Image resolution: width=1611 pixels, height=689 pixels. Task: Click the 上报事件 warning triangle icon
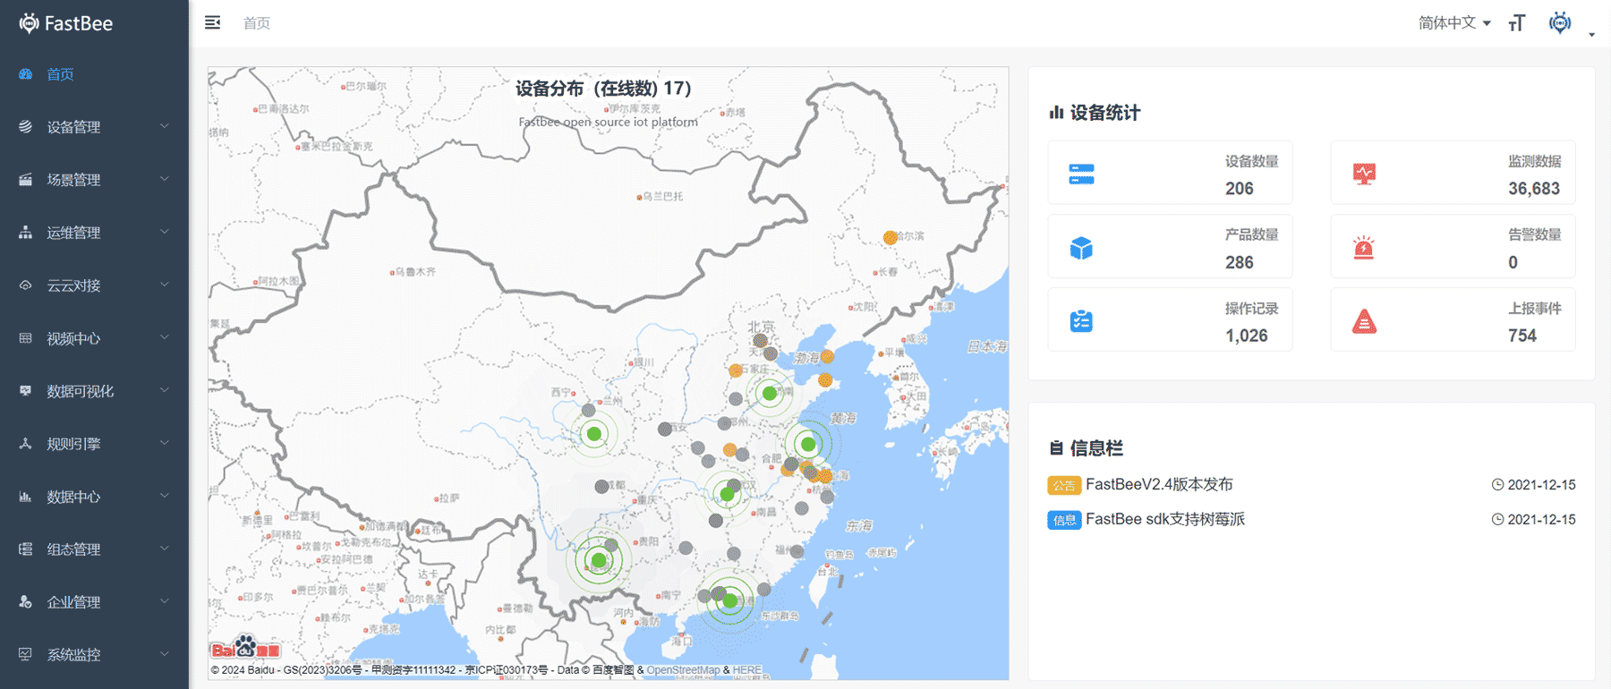point(1364,321)
